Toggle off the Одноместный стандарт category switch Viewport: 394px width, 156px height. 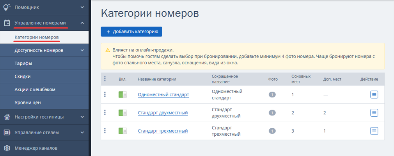point(122,95)
